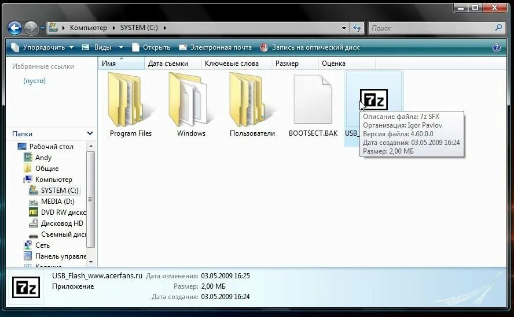Select the 7z USB_Flash application icon
Viewport: 514px width, 317px height.
[374, 99]
